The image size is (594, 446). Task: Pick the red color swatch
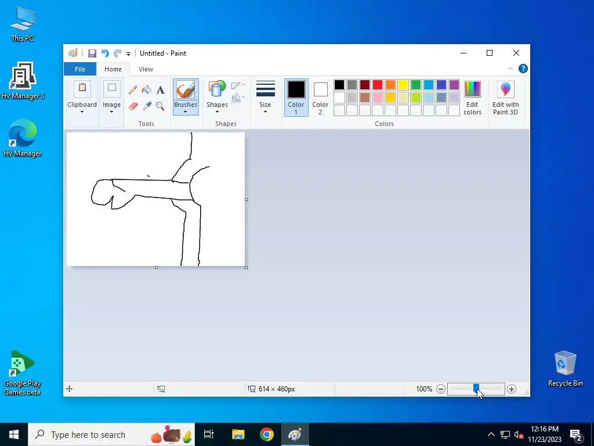(377, 85)
